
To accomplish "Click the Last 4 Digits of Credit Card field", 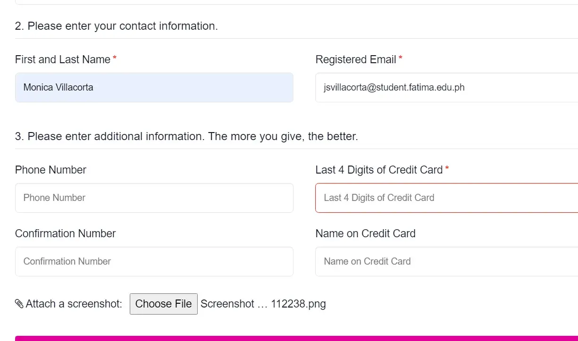I will (446, 198).
